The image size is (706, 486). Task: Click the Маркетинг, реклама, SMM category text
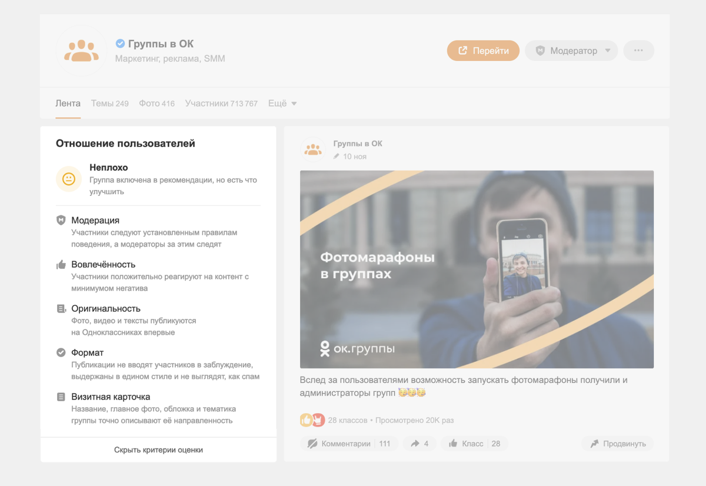[170, 59]
